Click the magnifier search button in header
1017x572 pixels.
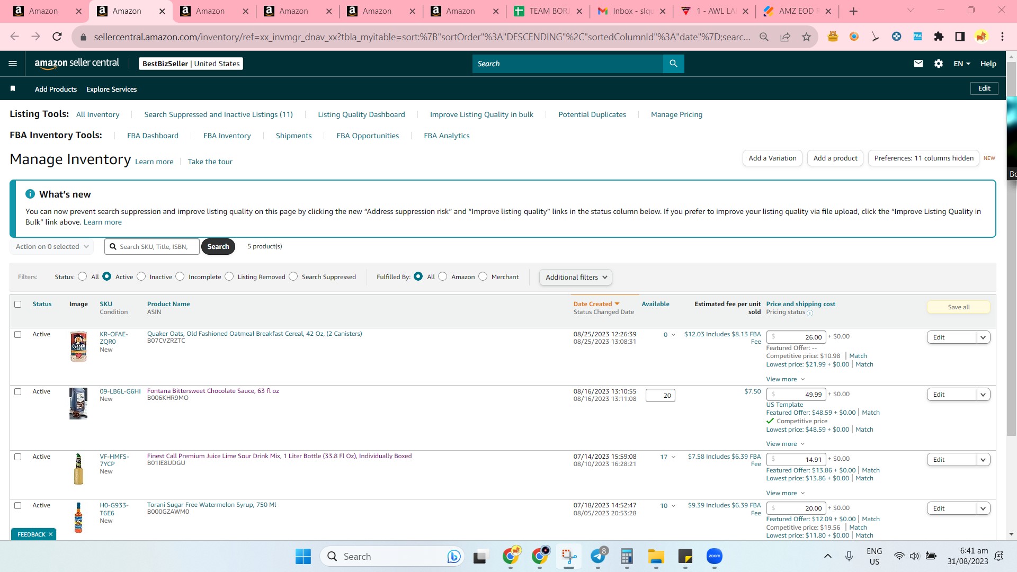click(673, 64)
